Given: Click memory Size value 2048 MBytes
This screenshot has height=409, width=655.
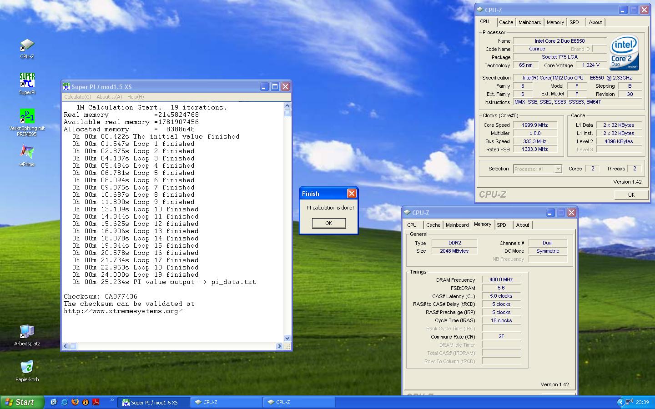Looking at the screenshot, I should tap(454, 251).
